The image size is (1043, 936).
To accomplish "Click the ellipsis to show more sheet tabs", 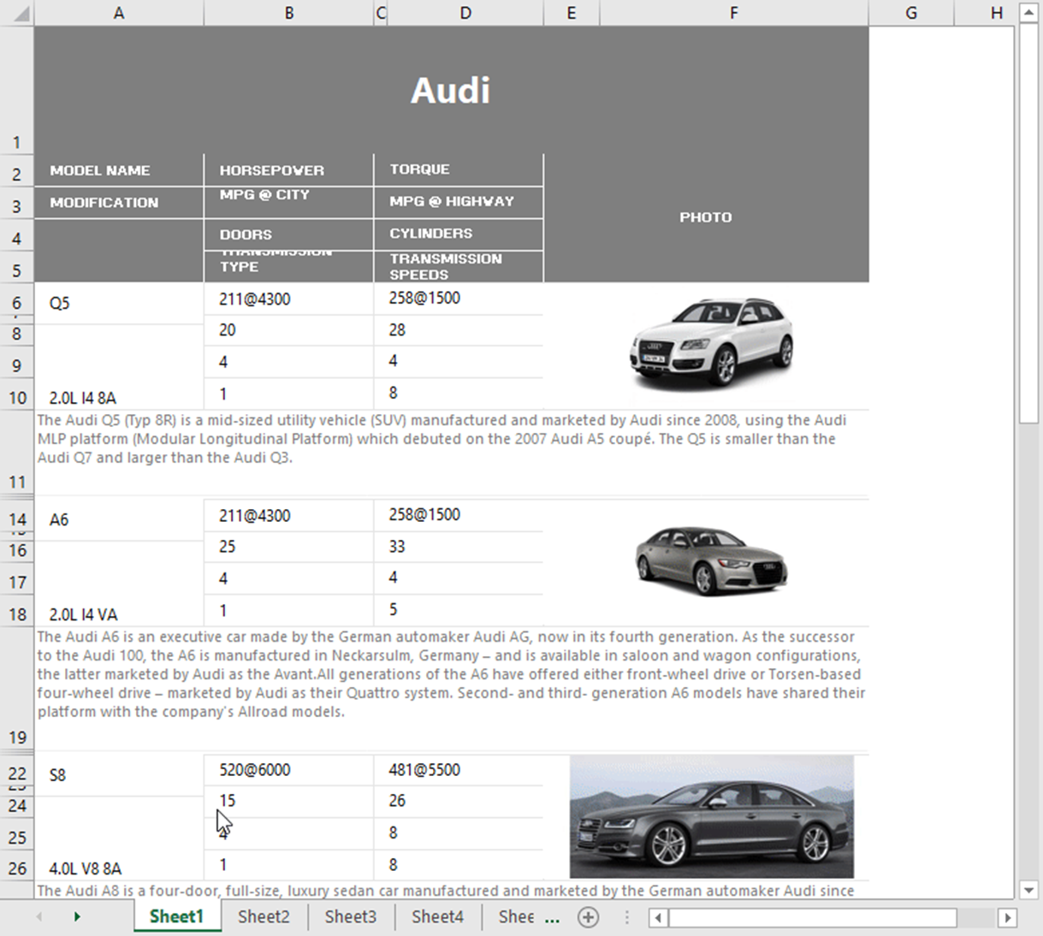I will 552,918.
